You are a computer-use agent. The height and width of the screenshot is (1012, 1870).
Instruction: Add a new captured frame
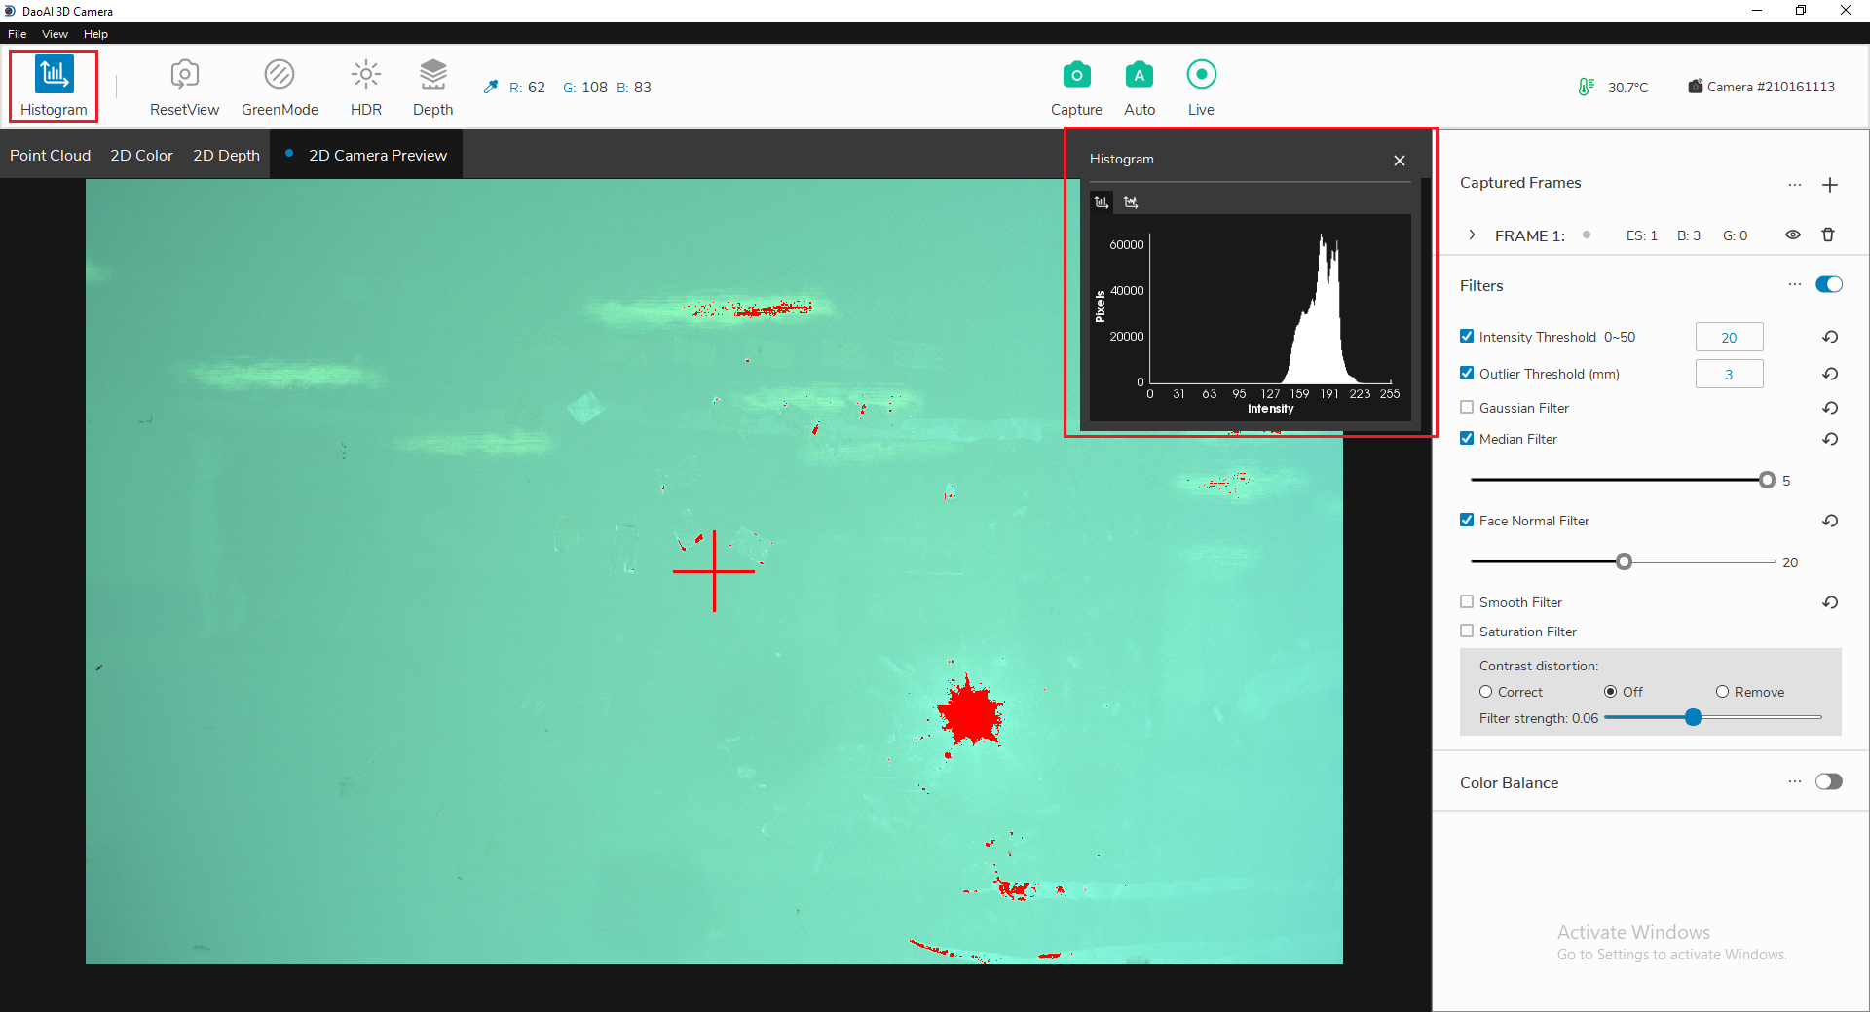[x=1830, y=185]
